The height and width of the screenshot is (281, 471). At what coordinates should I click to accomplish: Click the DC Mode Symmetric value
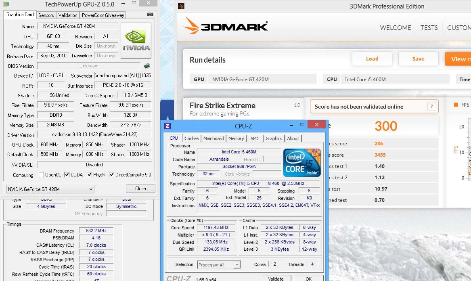coord(126,206)
